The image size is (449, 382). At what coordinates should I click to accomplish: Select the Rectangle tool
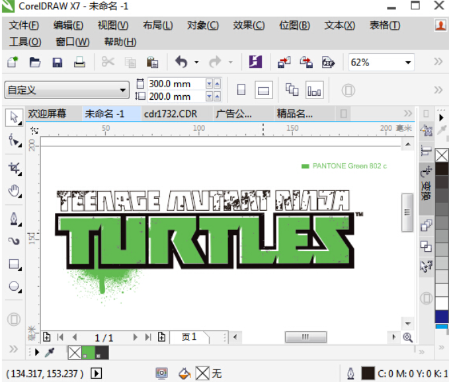click(x=14, y=264)
